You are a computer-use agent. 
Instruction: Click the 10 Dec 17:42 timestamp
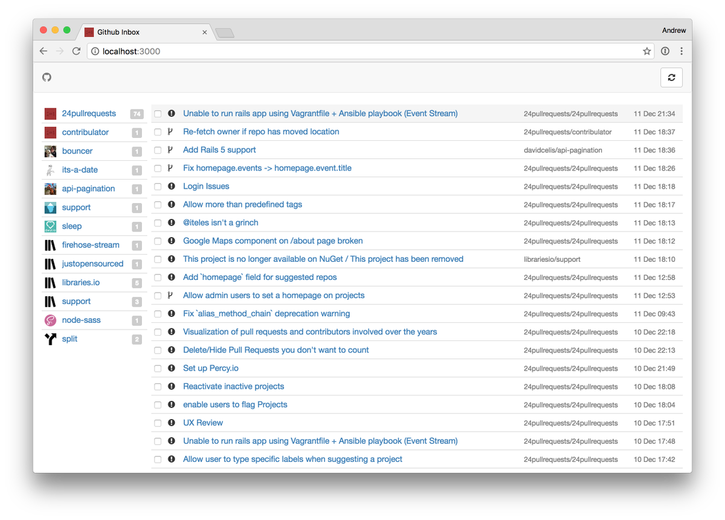pyautogui.click(x=654, y=460)
